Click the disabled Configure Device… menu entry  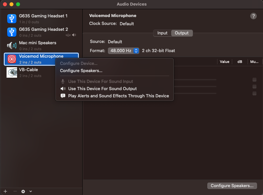click(114, 63)
